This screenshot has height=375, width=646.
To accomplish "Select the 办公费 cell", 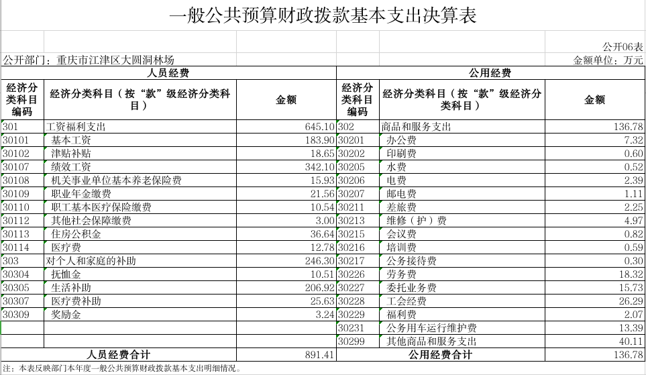I will pos(462,140).
